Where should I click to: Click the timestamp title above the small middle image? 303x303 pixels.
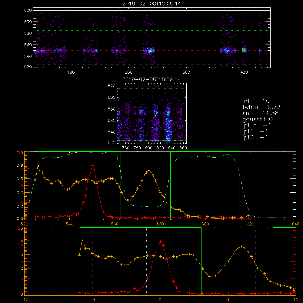point(151,79)
